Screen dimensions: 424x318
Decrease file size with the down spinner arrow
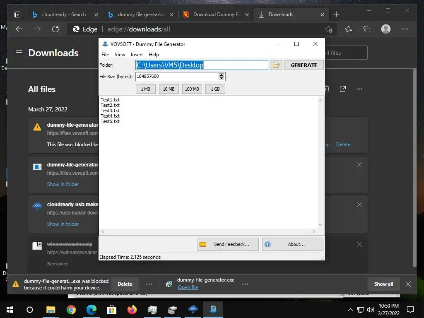221,78
